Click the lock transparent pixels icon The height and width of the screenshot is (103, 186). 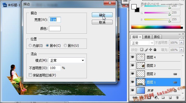[142, 50]
